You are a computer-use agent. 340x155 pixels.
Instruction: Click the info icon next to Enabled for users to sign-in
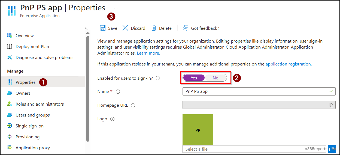tap(158, 78)
